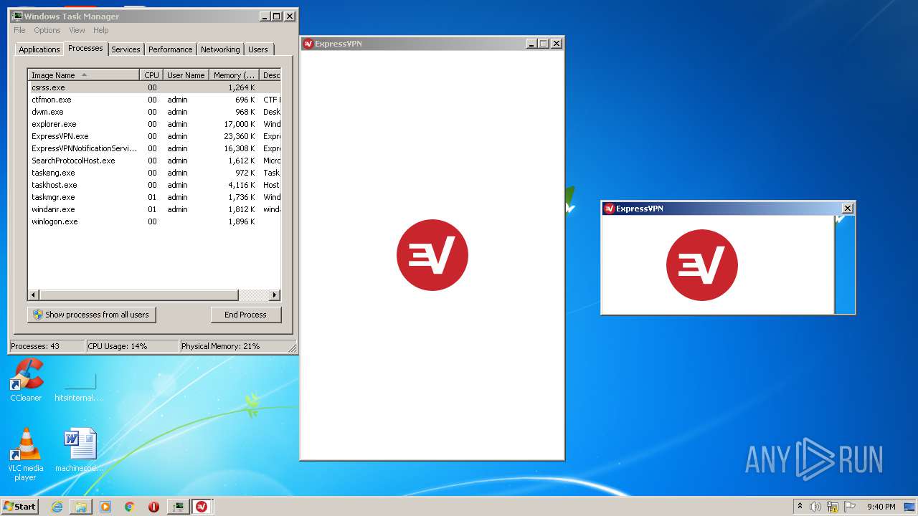The width and height of the screenshot is (918, 516).
Task: Select the Processes tab
Action: pos(85,48)
